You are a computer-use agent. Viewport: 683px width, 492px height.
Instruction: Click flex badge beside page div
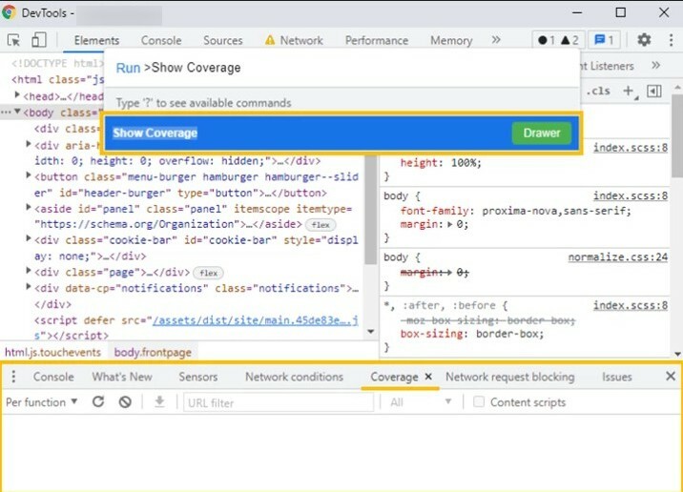[x=208, y=273]
